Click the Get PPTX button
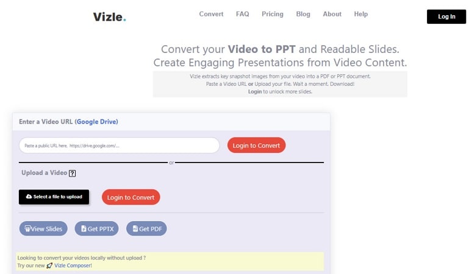This screenshot has width=469, height=274. click(96, 229)
